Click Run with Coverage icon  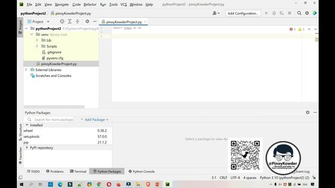tap(282, 13)
